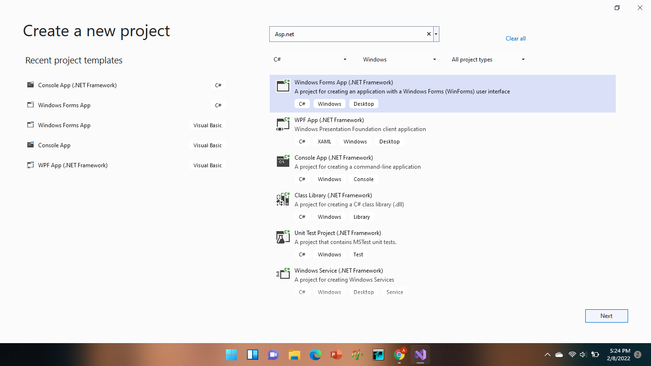Click the Console App (.NET Framework) template icon in results
651x366 pixels.
pyautogui.click(x=283, y=161)
